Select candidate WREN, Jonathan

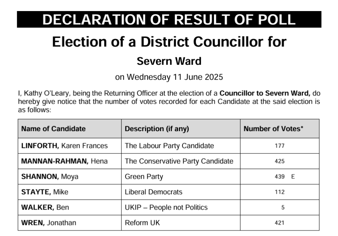(x=49, y=223)
